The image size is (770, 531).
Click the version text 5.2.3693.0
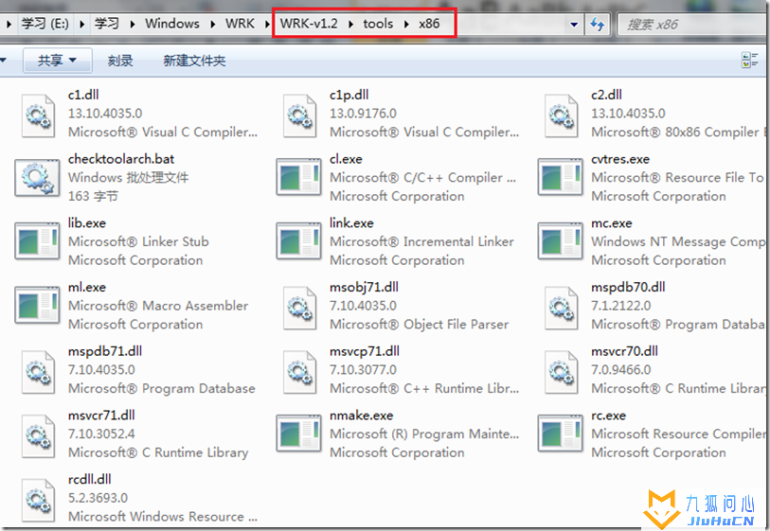click(98, 498)
